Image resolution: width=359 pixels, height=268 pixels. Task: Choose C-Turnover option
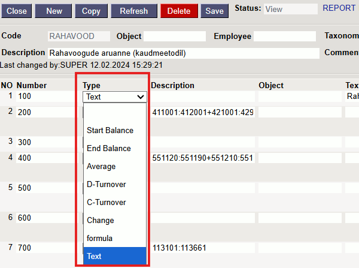pyautogui.click(x=107, y=202)
